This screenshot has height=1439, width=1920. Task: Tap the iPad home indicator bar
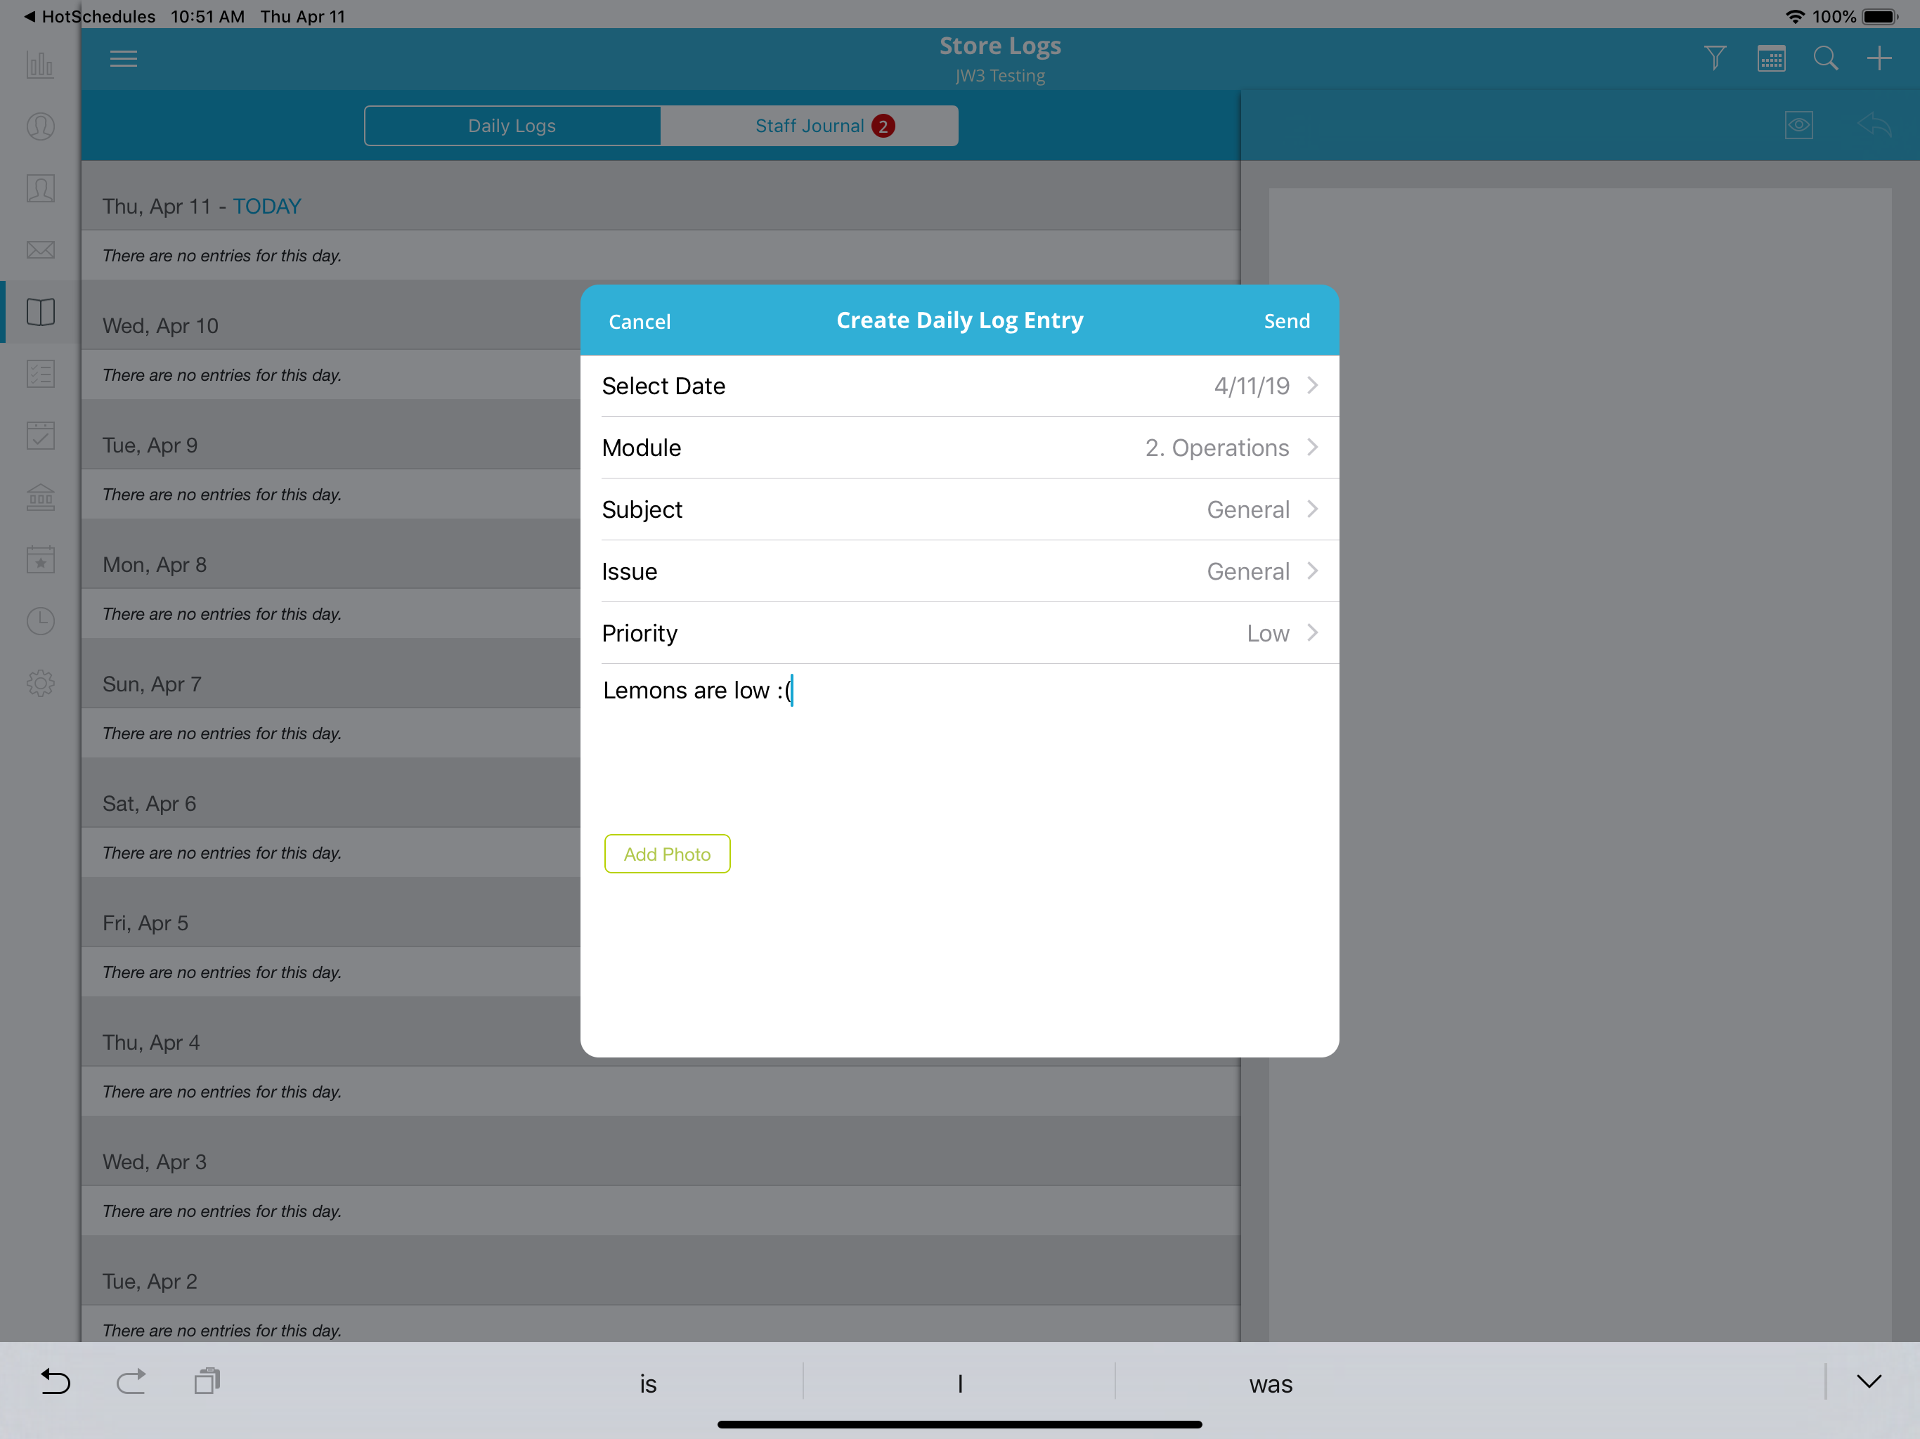click(x=959, y=1424)
